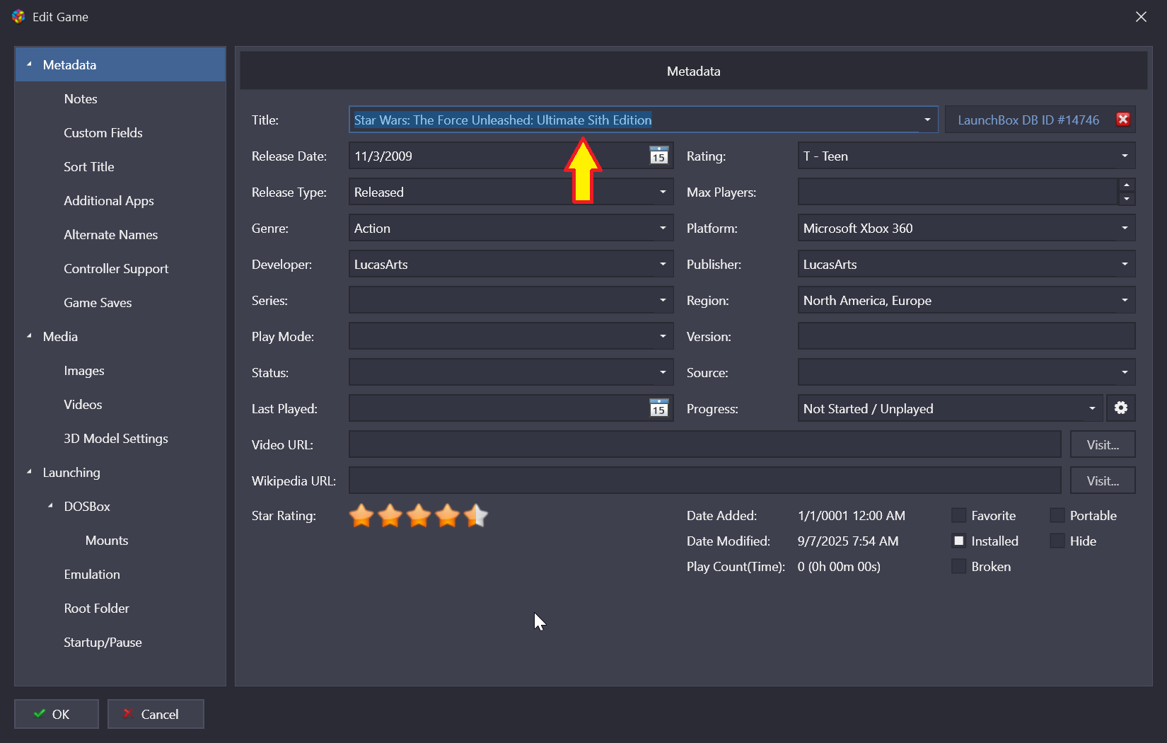
Task: Set star rating to five stars
Action: click(x=476, y=516)
